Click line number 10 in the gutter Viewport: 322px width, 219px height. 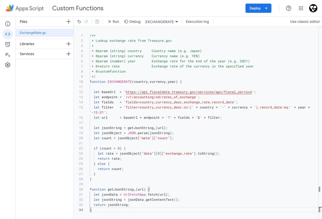tap(81, 82)
